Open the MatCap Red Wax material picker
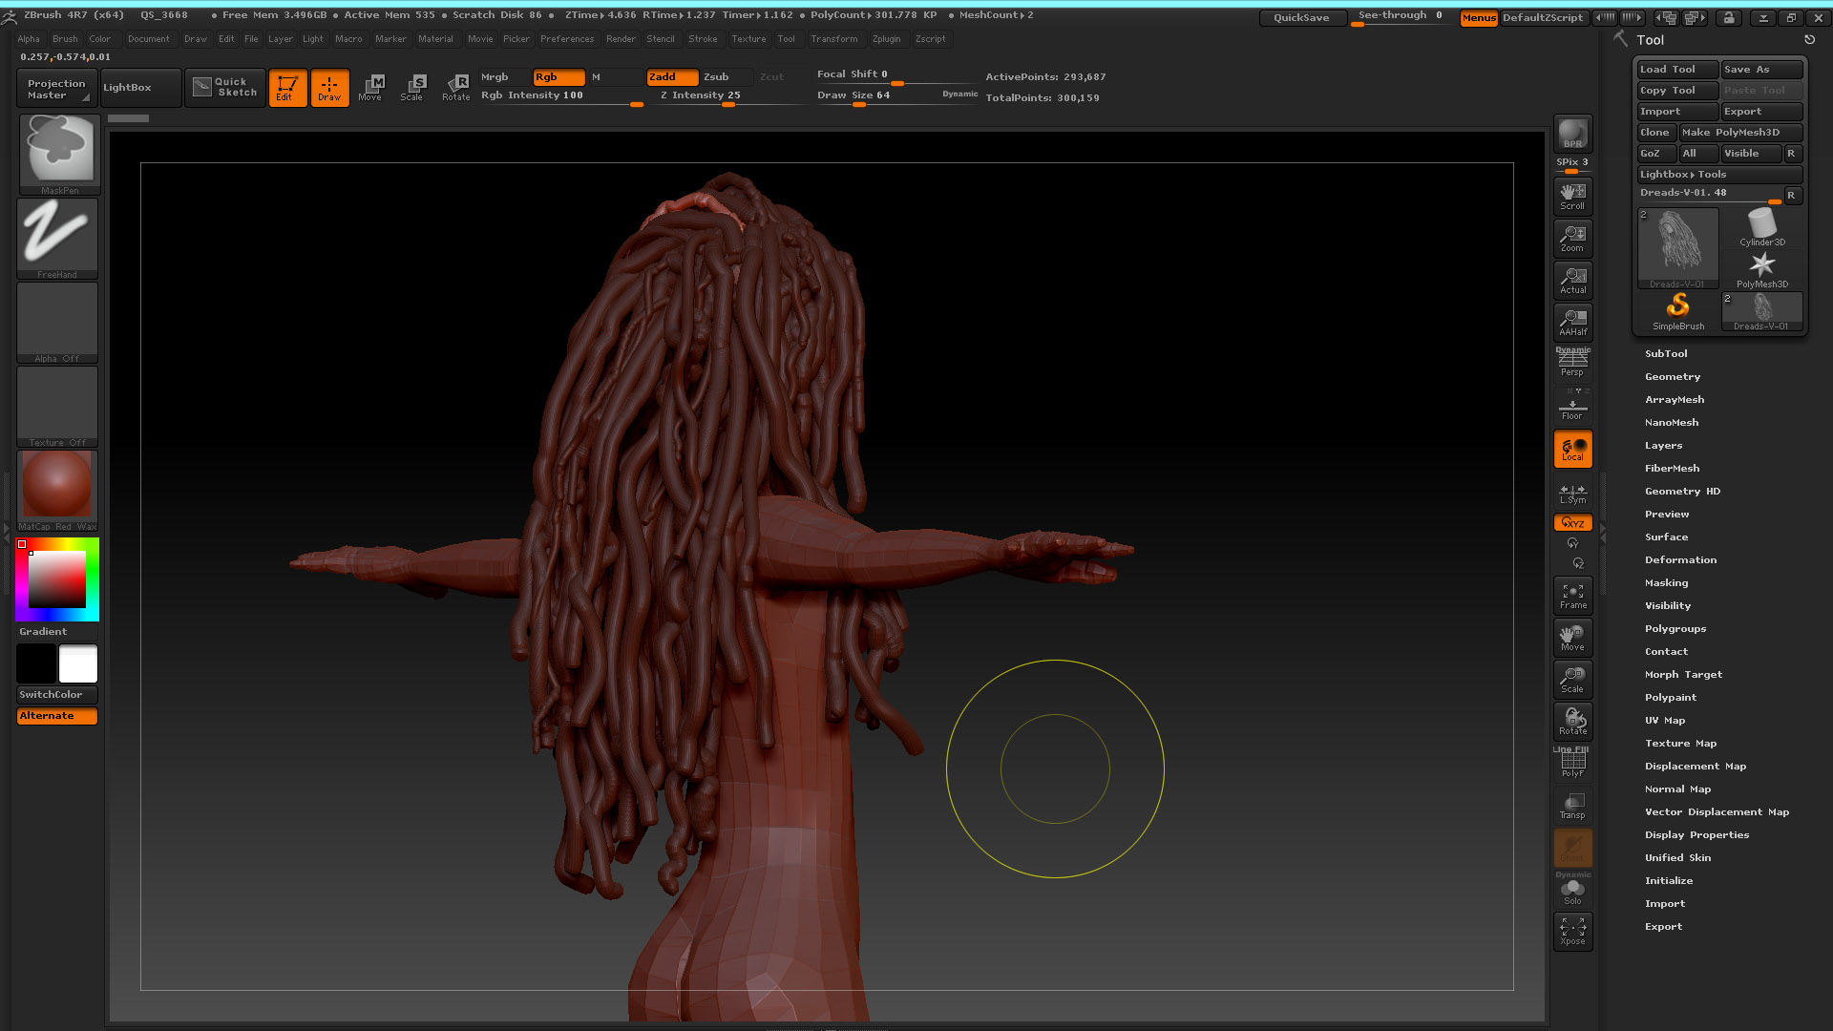Screen dimensions: 1833x1031 (58, 490)
